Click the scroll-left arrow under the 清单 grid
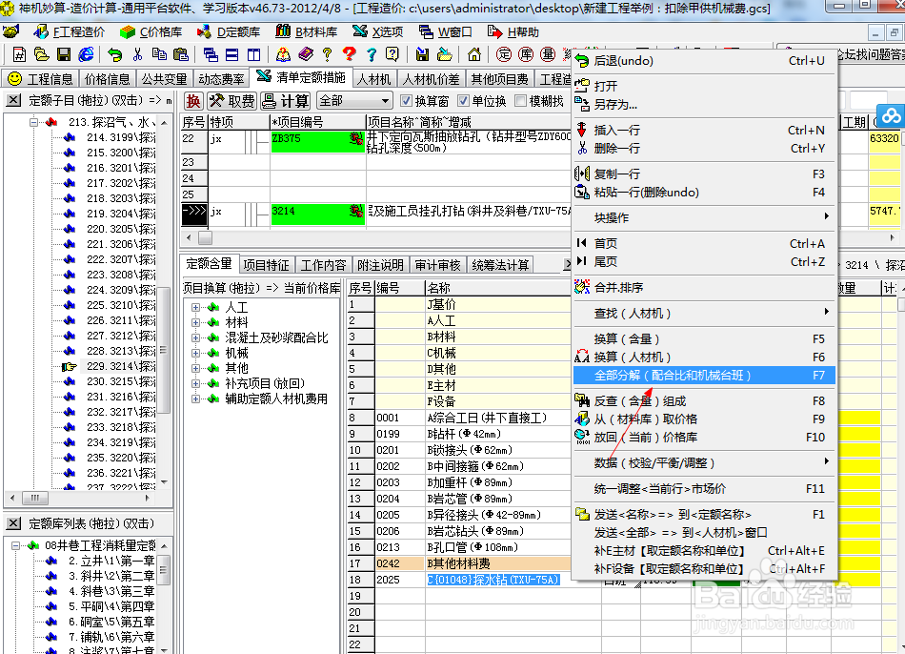The height and width of the screenshot is (654, 905). click(189, 237)
